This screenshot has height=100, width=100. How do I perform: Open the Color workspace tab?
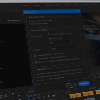coord(58,5)
